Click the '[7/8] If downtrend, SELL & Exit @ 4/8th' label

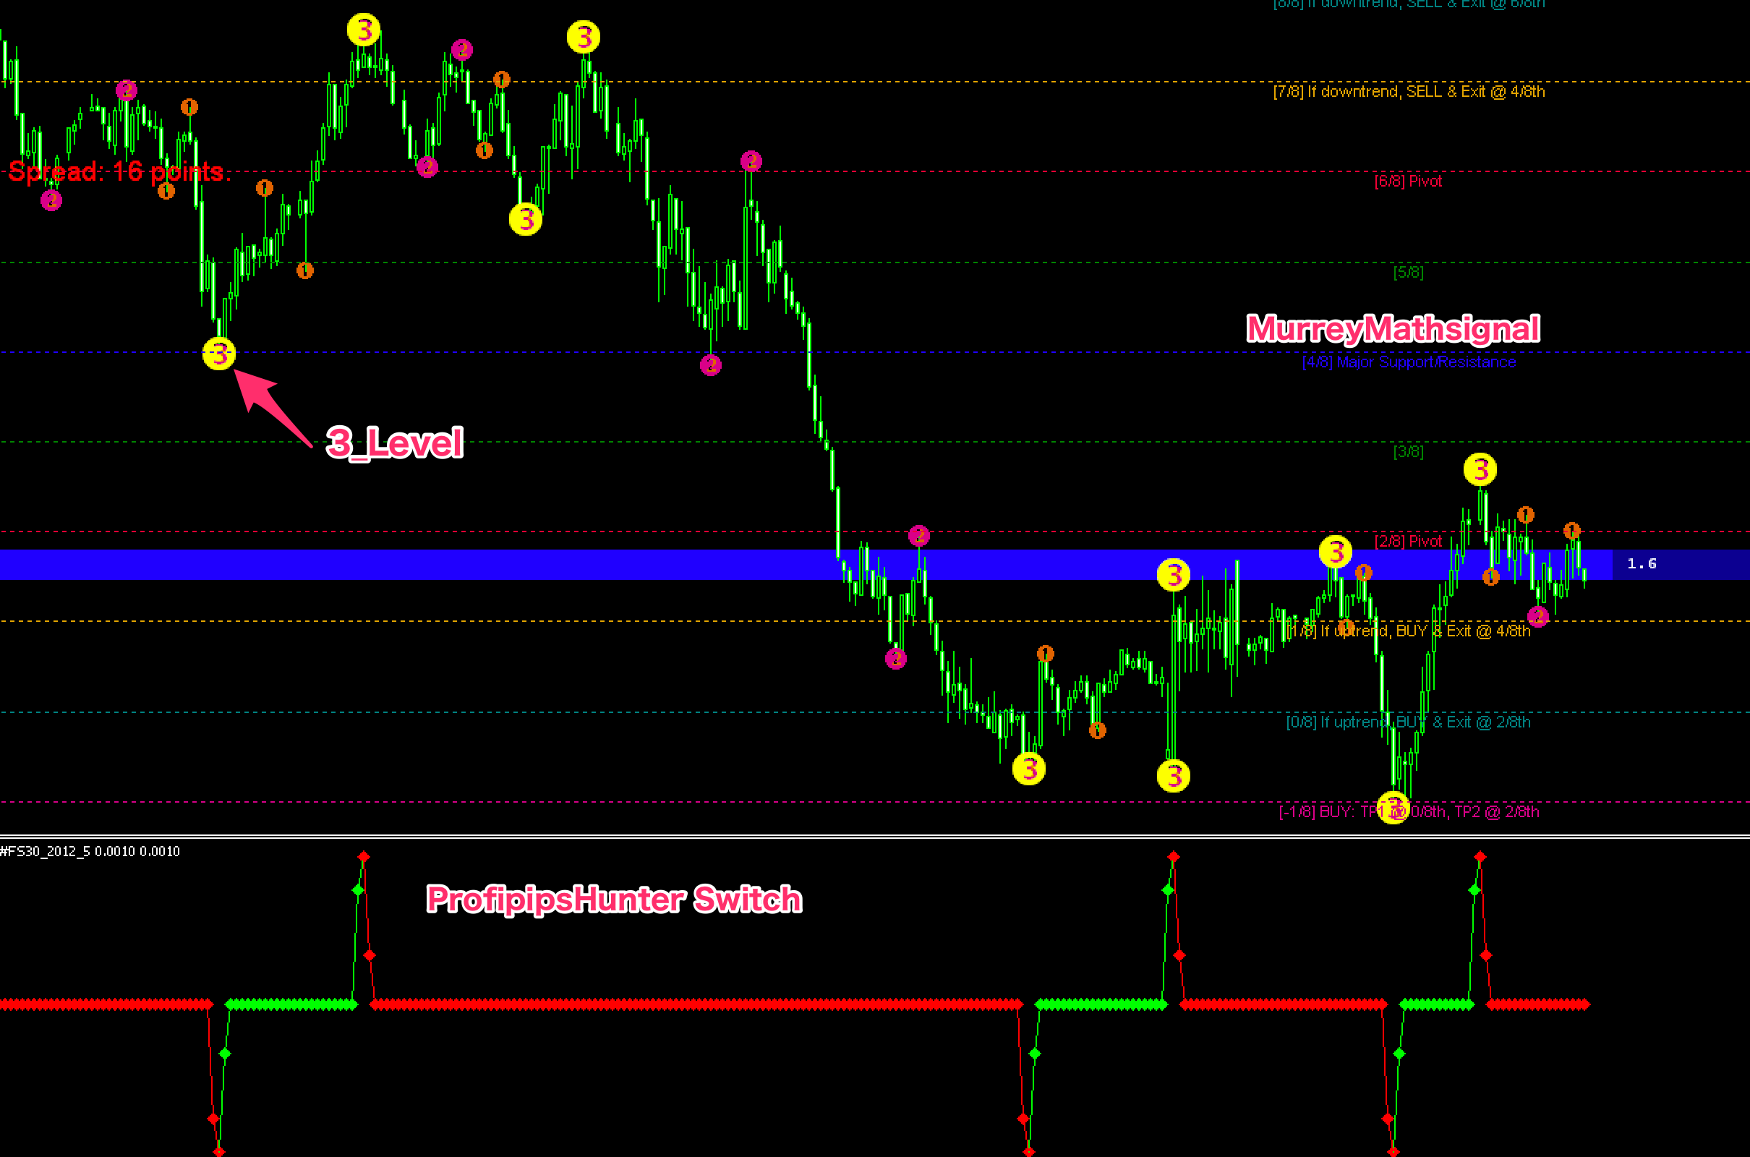(x=1409, y=92)
